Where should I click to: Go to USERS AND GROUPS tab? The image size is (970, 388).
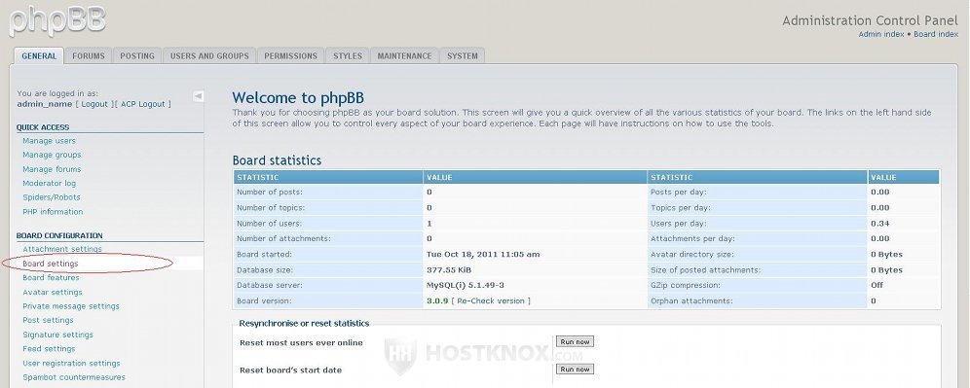(209, 55)
